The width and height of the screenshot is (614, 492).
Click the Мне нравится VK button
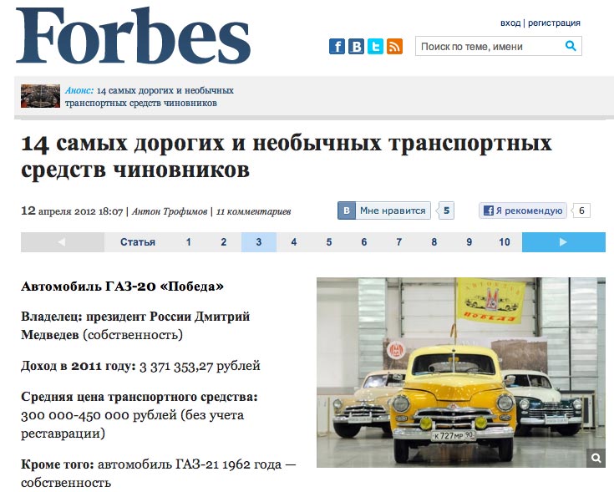coord(384,210)
